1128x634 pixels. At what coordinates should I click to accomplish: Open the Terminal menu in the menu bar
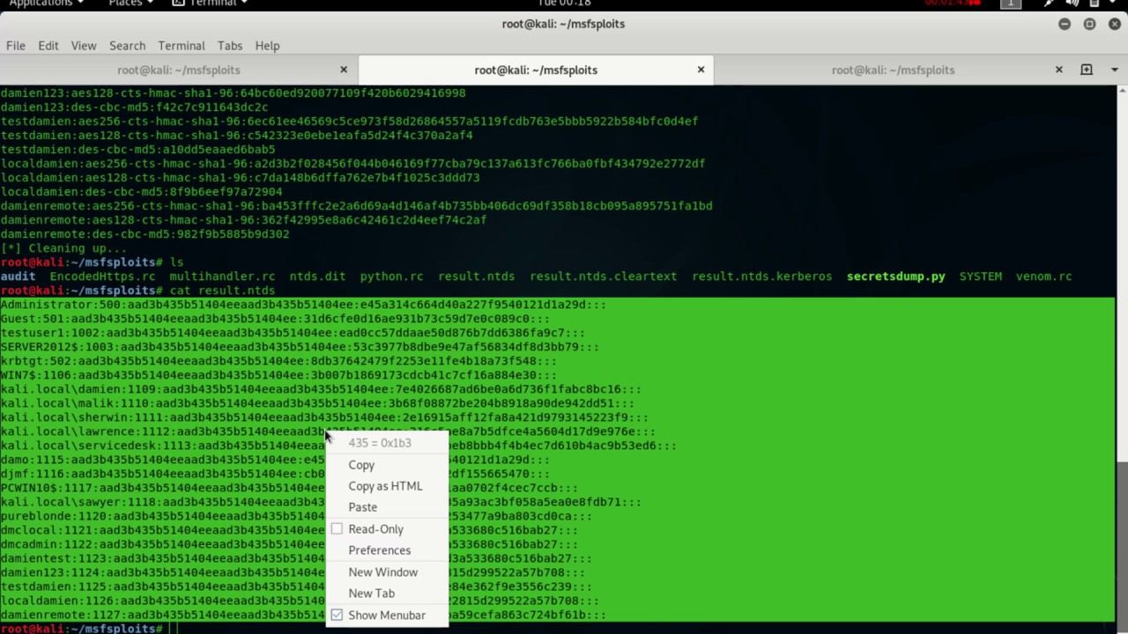point(182,46)
